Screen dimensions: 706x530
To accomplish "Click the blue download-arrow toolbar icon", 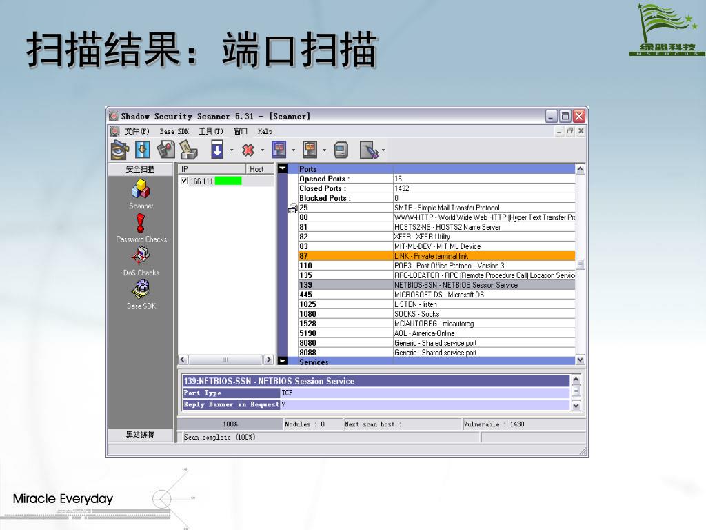I will point(142,150).
